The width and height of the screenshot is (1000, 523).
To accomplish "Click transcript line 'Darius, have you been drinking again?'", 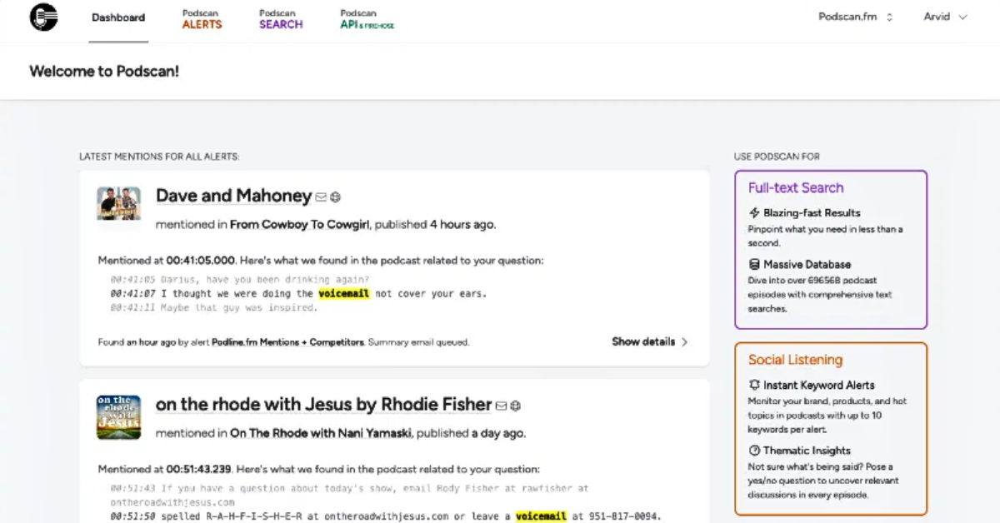I will tap(264, 280).
